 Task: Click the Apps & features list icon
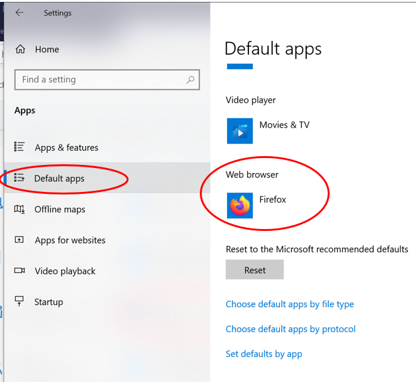click(x=19, y=147)
